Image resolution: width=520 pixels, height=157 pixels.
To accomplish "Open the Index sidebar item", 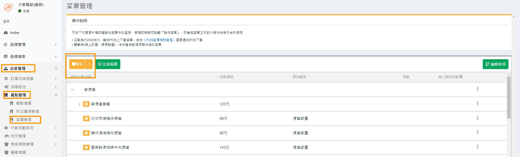I will click(x=15, y=32).
